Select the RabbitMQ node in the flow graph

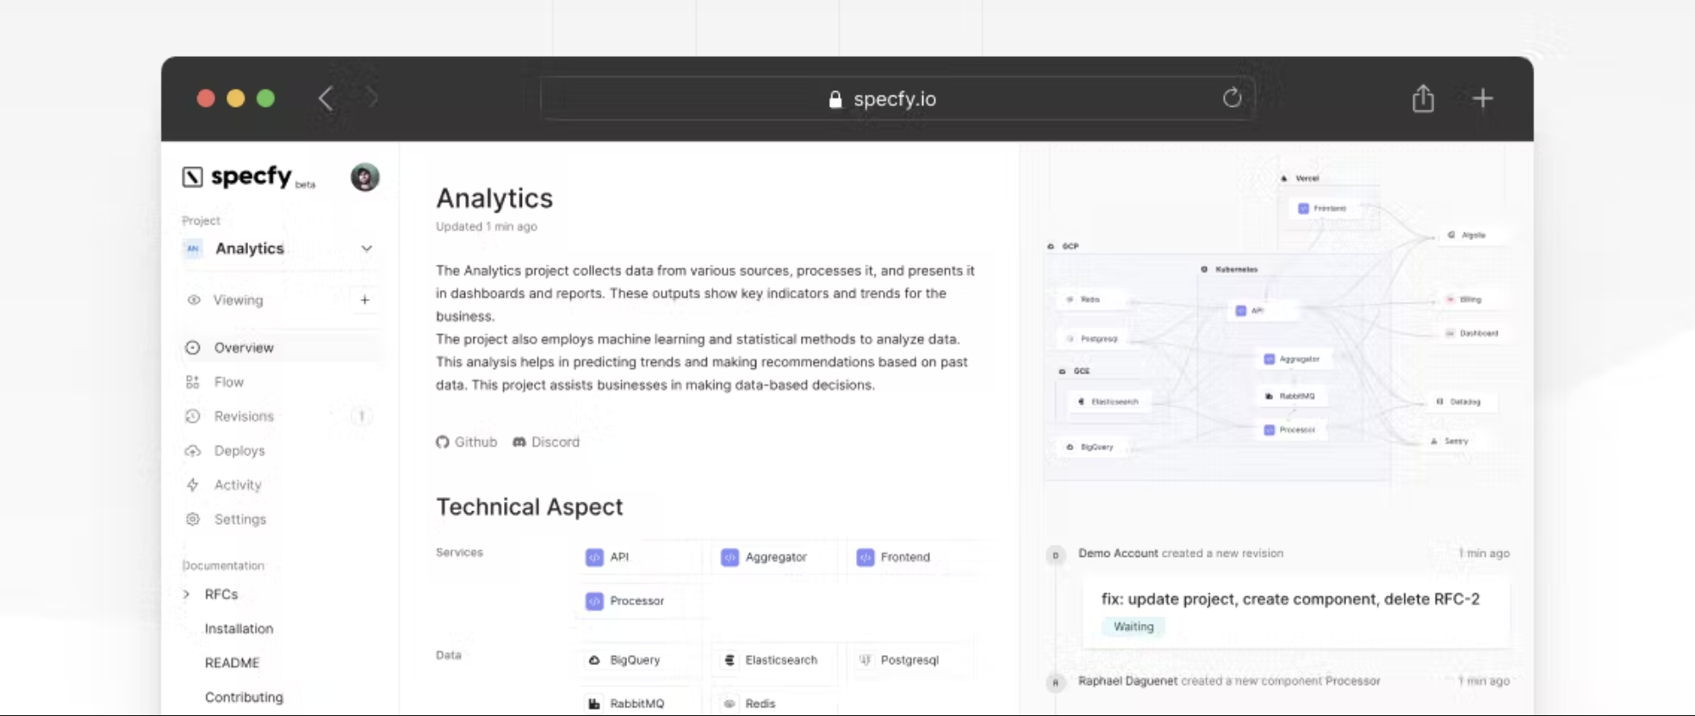tap(1291, 396)
